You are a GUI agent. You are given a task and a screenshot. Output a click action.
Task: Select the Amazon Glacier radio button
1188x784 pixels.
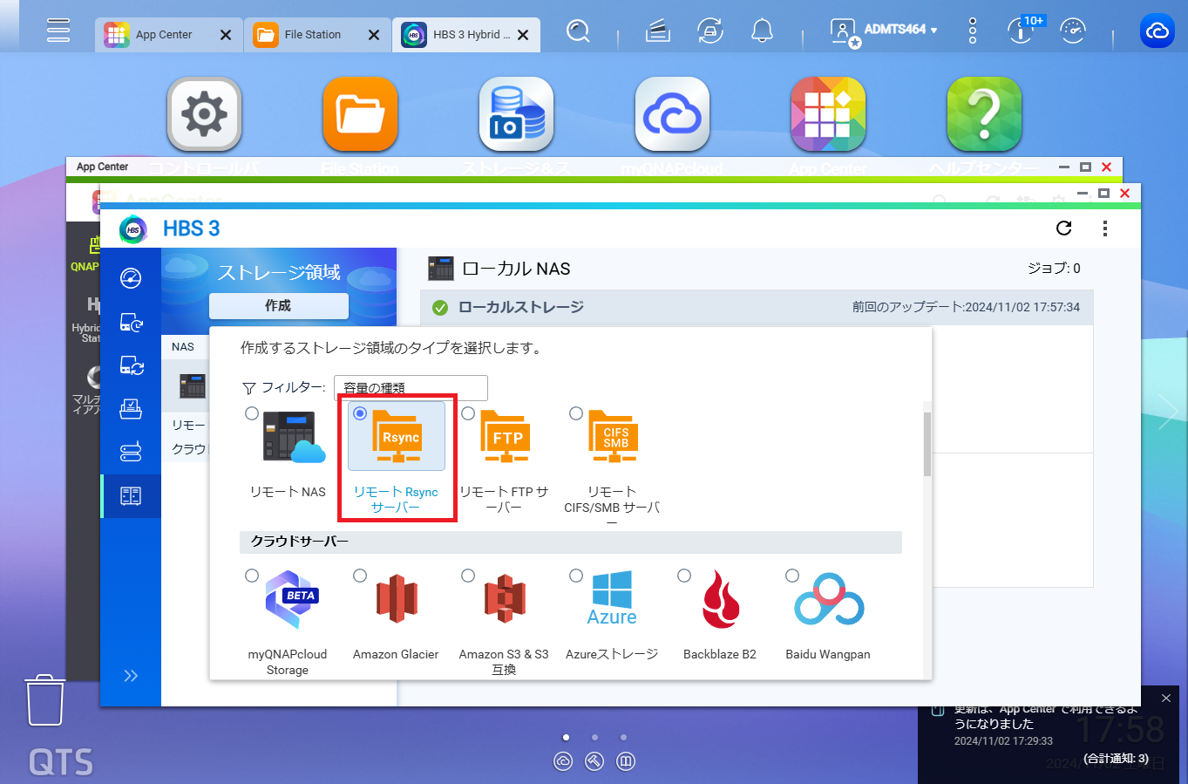[360, 576]
